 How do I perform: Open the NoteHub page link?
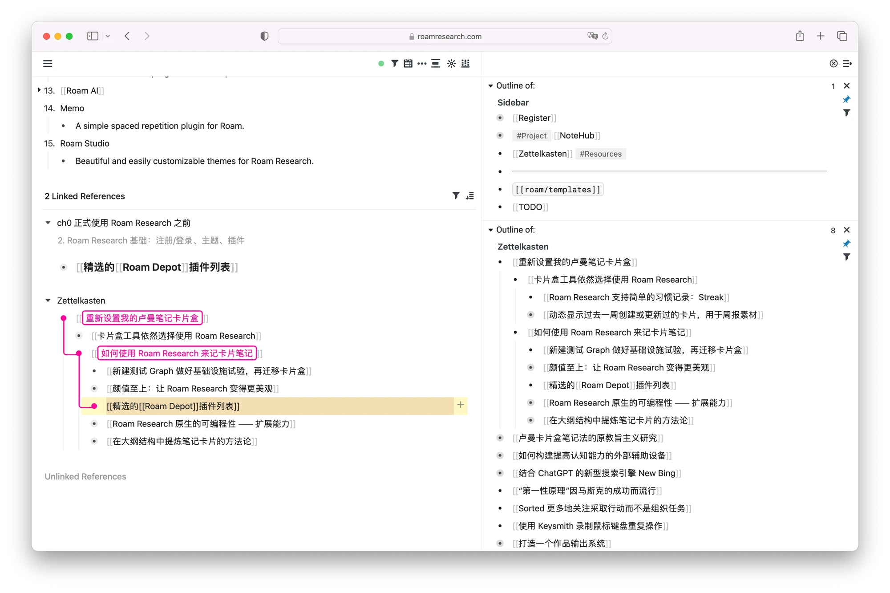pos(577,135)
